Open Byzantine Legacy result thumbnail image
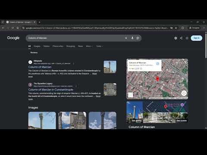207x155 pixels. coord(110,90)
